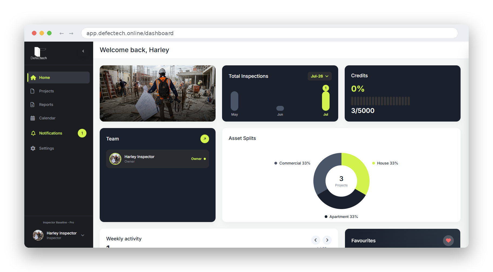Open Settings via the gear icon
The height and width of the screenshot is (272, 493).
tap(33, 148)
